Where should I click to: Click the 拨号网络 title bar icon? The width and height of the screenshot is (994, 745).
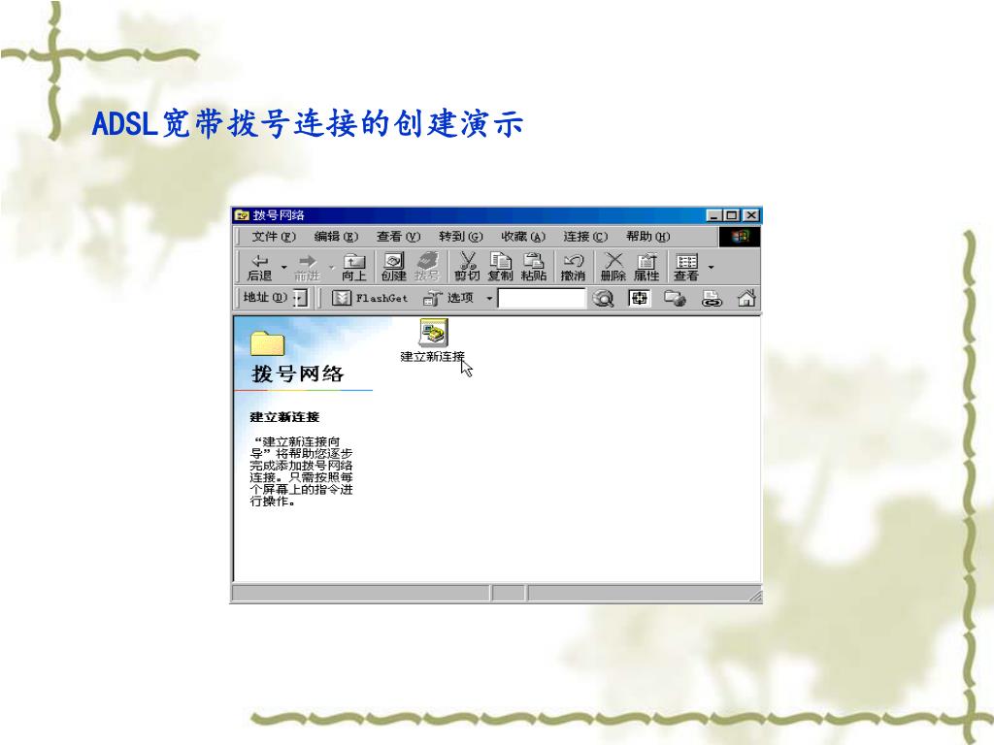click(242, 215)
